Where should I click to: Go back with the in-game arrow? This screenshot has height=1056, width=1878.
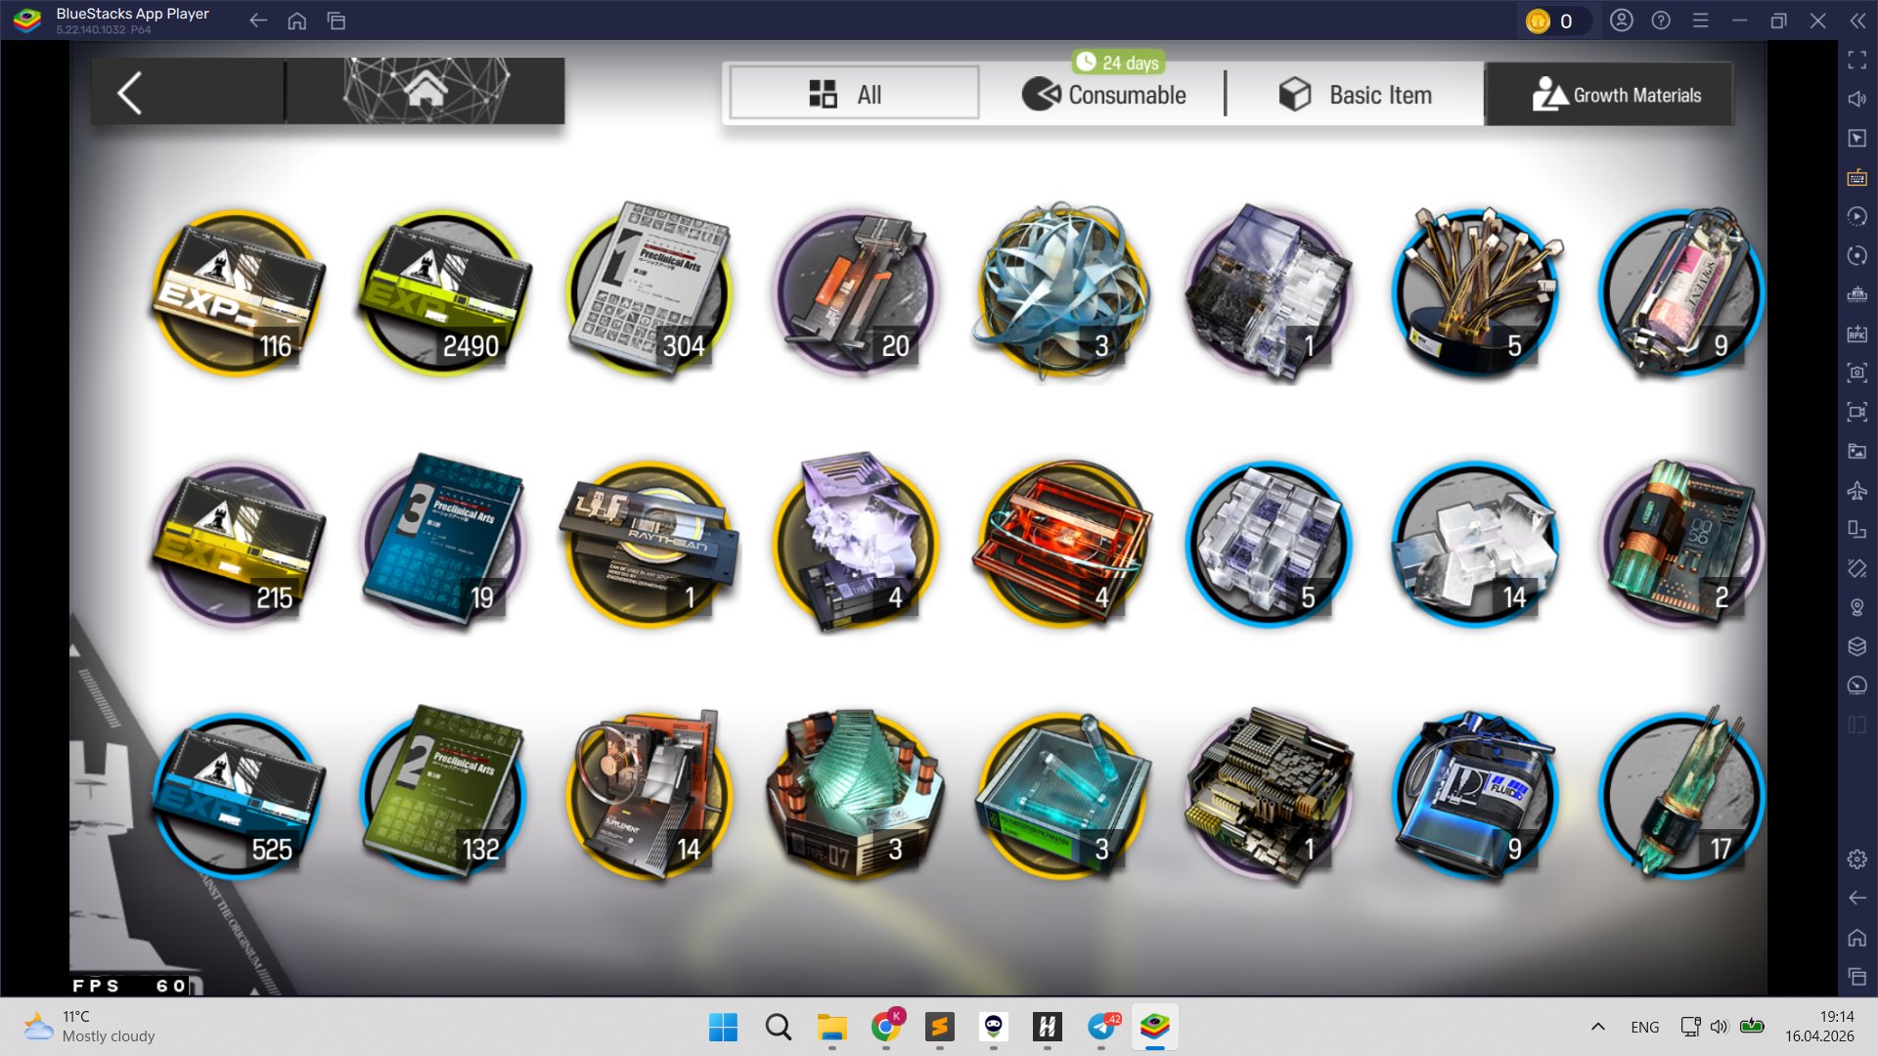pyautogui.click(x=130, y=94)
